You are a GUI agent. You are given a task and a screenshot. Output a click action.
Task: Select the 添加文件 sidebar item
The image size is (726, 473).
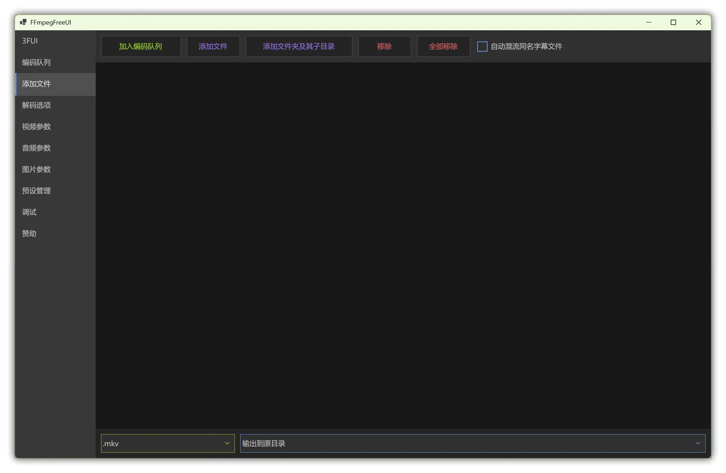55,84
